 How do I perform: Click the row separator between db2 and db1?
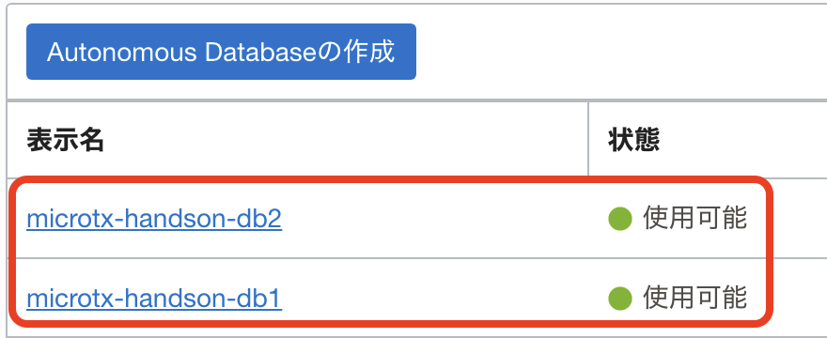[416, 258]
